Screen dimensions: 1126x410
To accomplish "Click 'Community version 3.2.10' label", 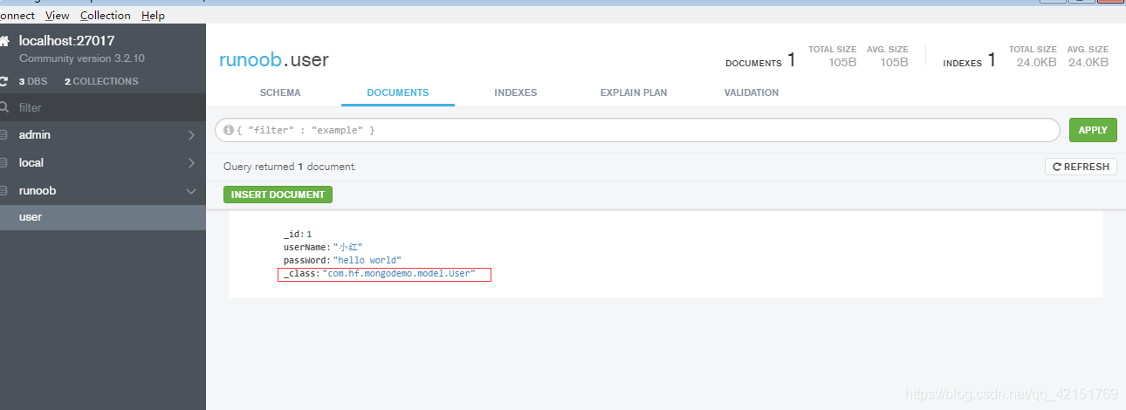I will pos(82,58).
